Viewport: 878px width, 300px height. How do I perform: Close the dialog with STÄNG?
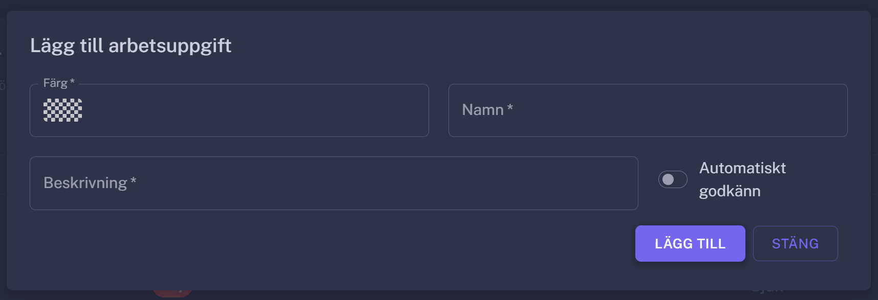pos(795,244)
